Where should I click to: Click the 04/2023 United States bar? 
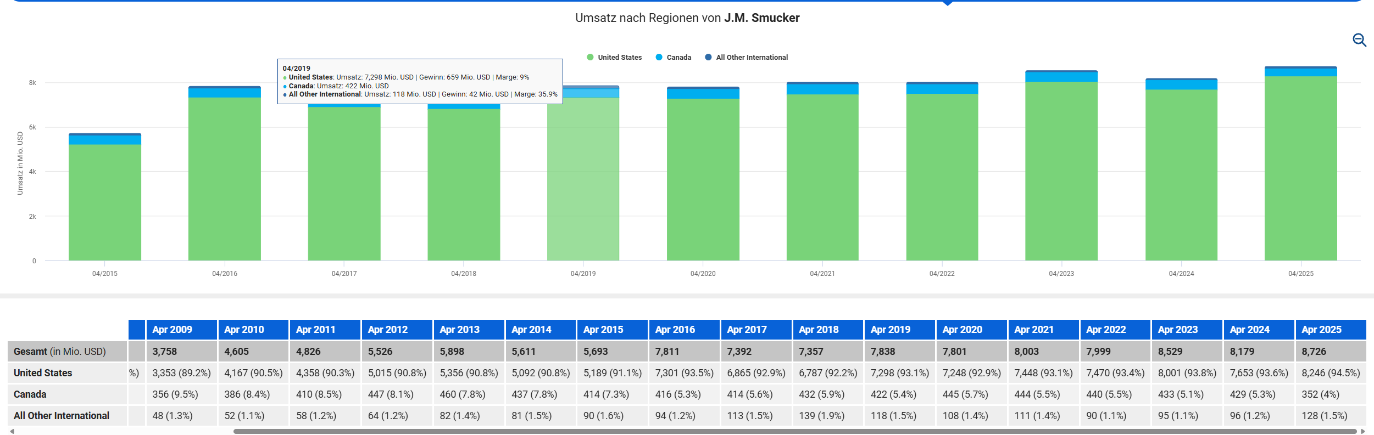pos(1061,171)
